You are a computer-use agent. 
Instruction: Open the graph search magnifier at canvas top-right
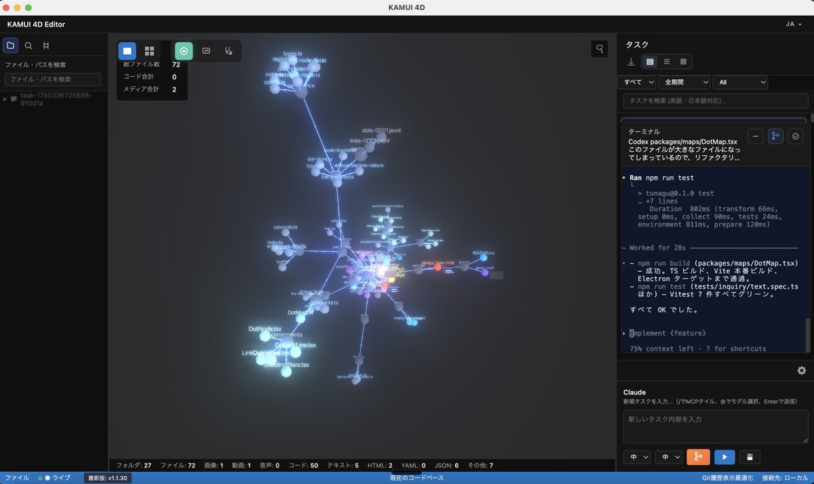click(x=600, y=48)
